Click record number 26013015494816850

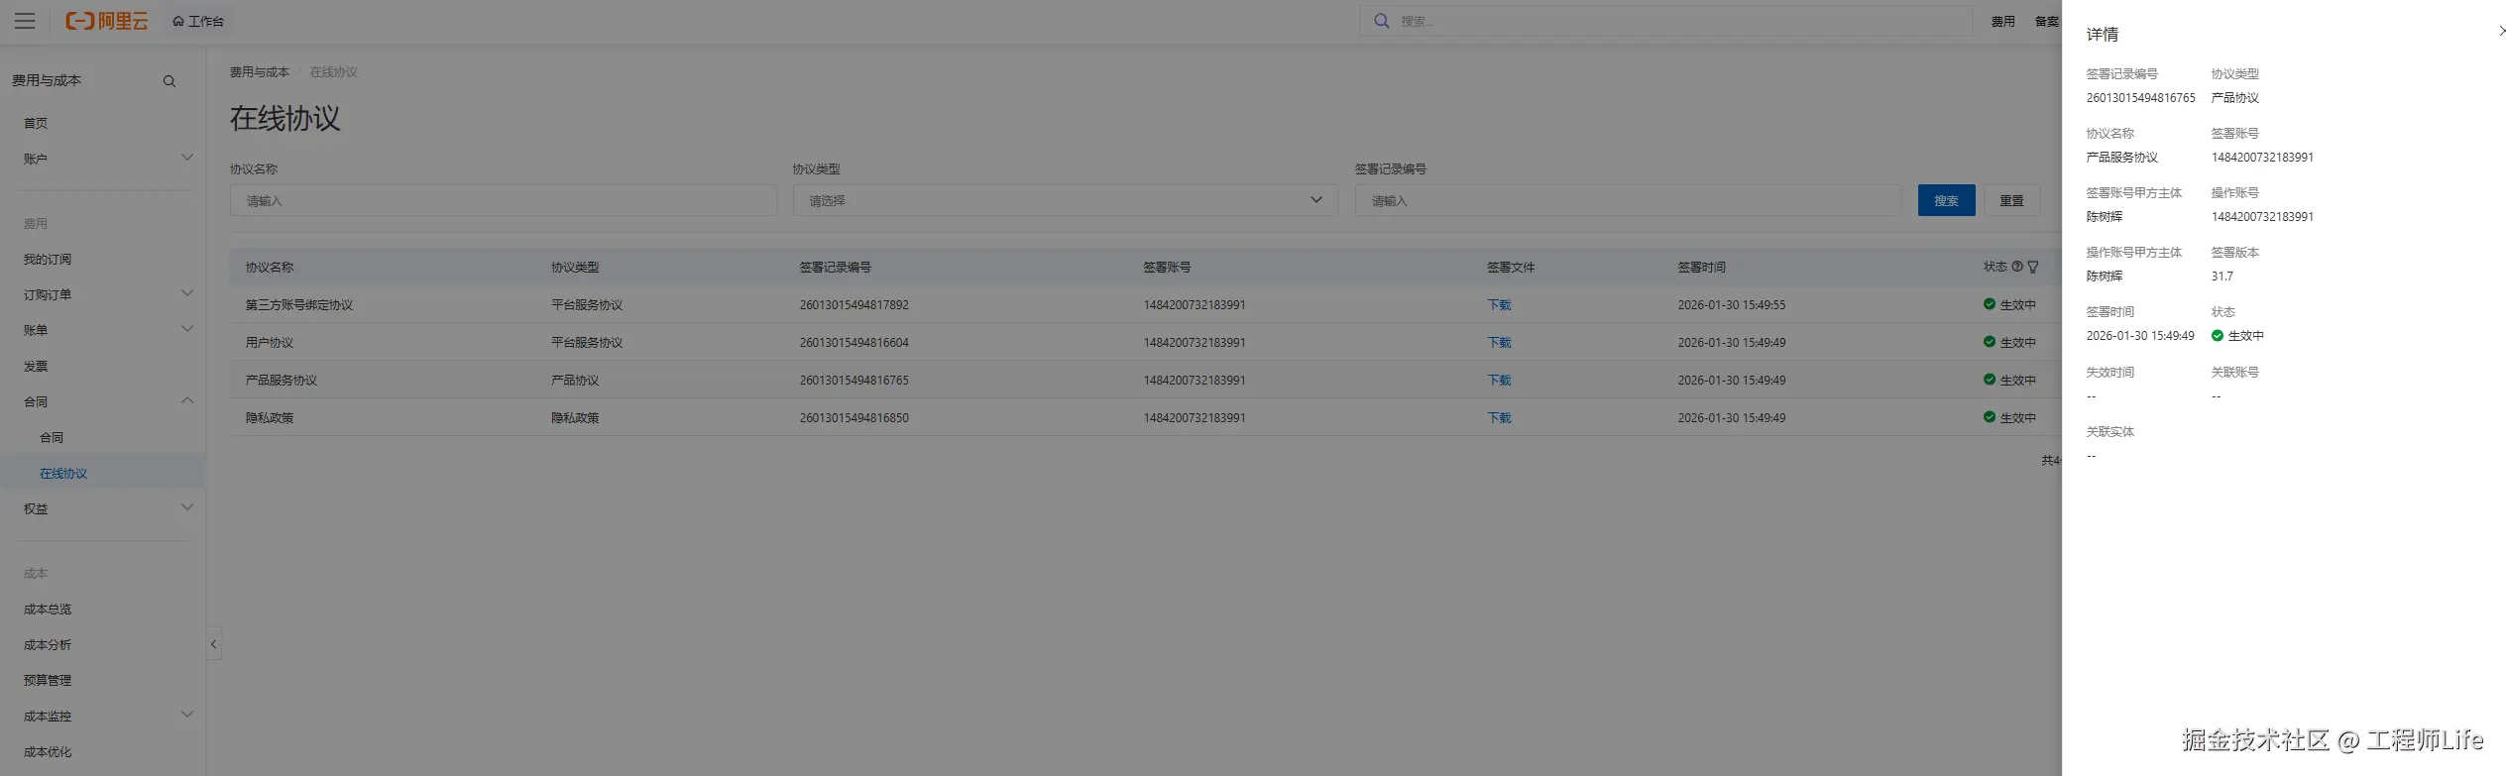854,418
